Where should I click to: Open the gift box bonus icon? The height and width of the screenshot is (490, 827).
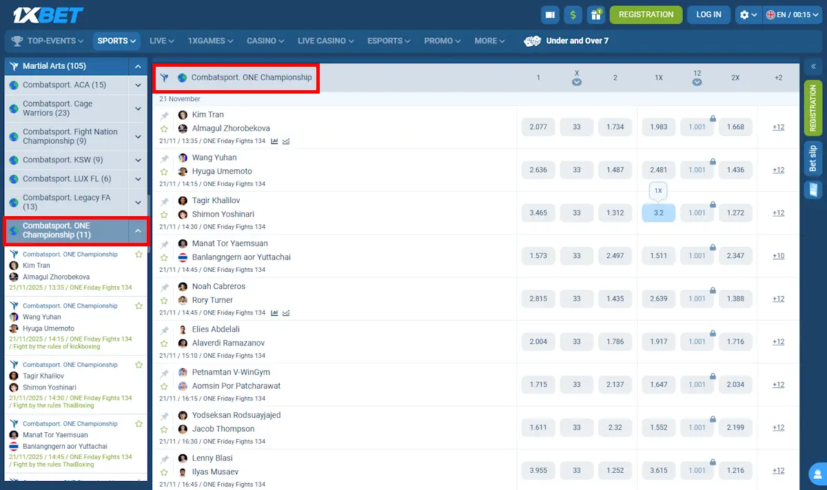click(596, 14)
